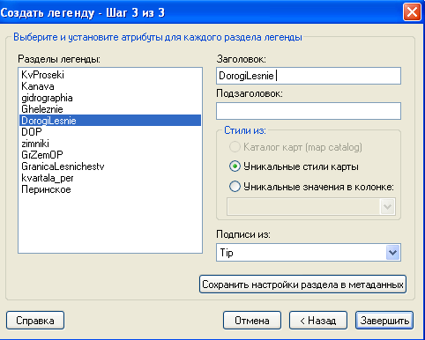
Task: Select Каталог карт (map catalog) option
Action: point(235,147)
